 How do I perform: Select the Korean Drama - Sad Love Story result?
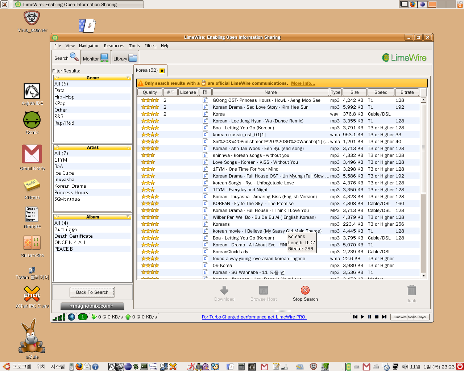coord(278,107)
